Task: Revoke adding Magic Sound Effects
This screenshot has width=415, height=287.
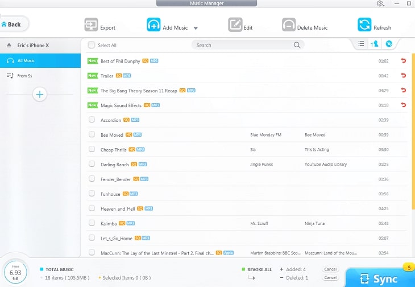Action: (x=404, y=105)
